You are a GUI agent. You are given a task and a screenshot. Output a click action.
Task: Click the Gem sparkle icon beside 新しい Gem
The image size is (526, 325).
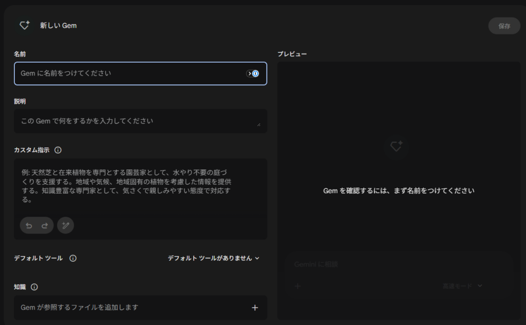24,25
